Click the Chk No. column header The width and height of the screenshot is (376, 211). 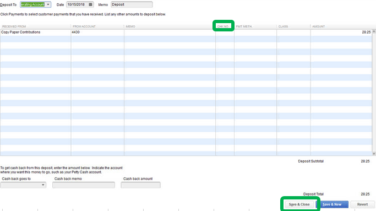(x=224, y=26)
